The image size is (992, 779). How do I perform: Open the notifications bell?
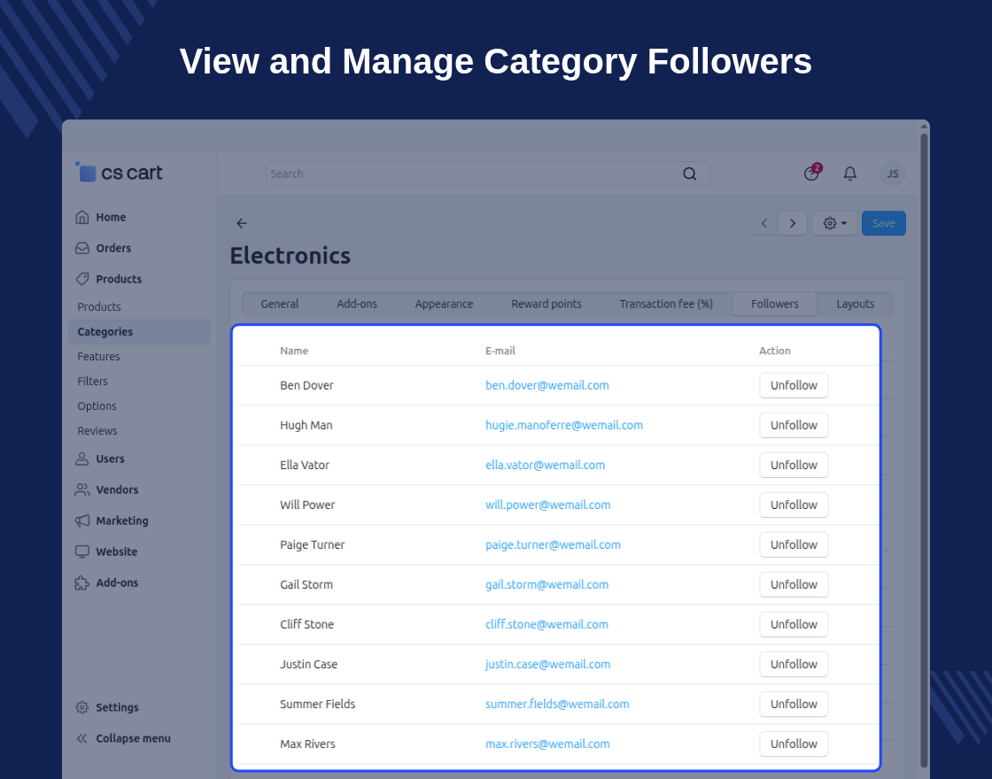[x=850, y=174]
